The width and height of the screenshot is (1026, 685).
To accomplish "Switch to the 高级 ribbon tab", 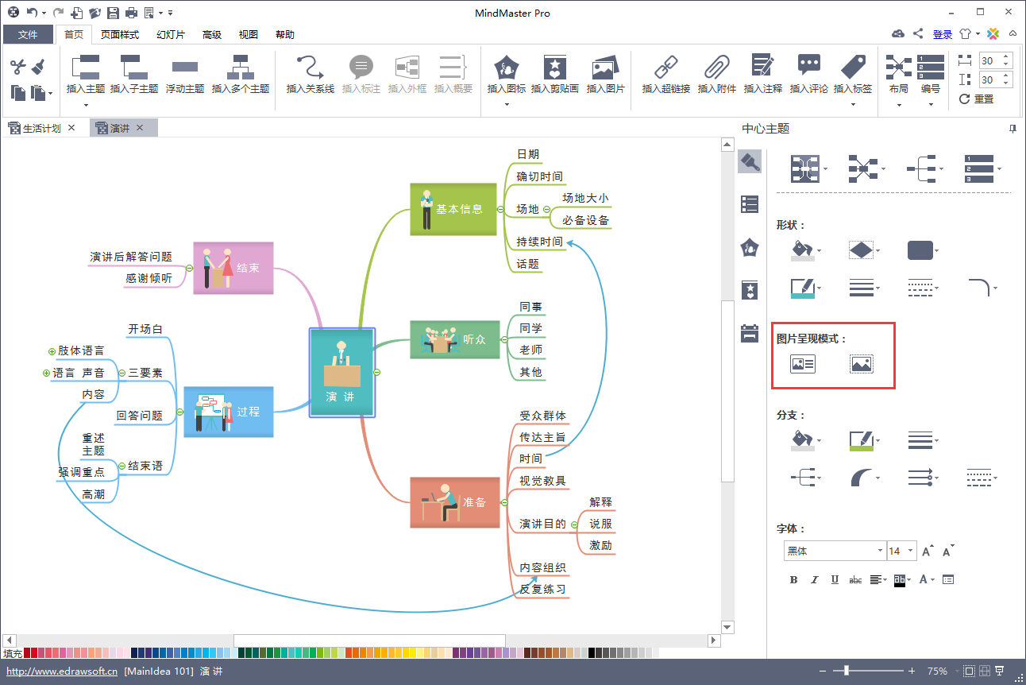I will [x=212, y=34].
